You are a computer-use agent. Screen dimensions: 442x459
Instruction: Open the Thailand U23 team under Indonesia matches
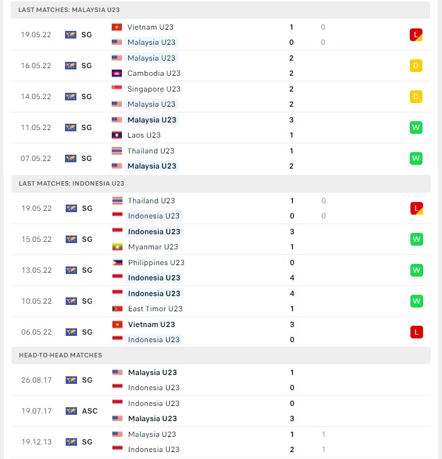[152, 201]
